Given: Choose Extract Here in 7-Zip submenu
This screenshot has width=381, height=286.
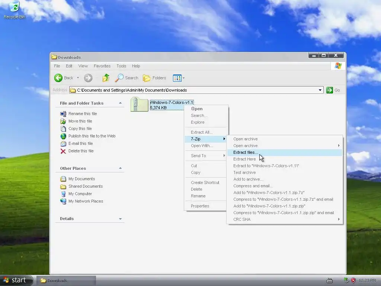Looking at the screenshot, I should 285,159.
